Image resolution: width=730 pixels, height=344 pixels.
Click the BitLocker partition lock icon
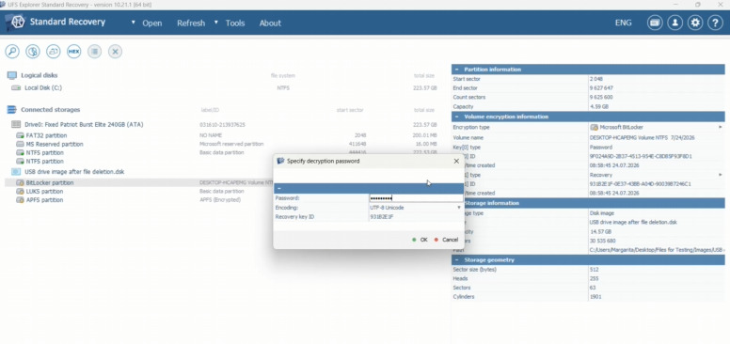20,182
